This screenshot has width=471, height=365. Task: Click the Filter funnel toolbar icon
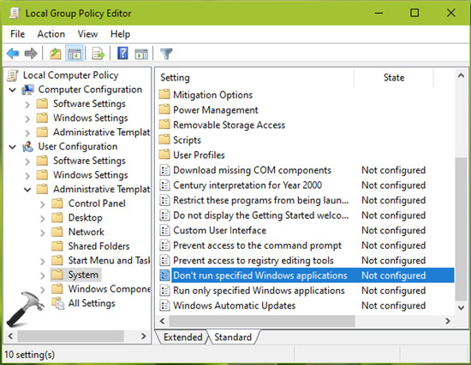(166, 54)
